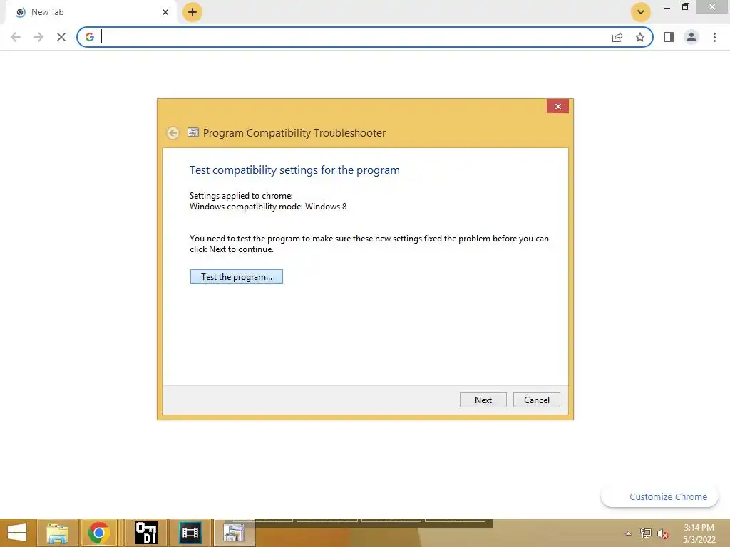
Task: Stop loading the page with the X icon
Action: pos(61,37)
